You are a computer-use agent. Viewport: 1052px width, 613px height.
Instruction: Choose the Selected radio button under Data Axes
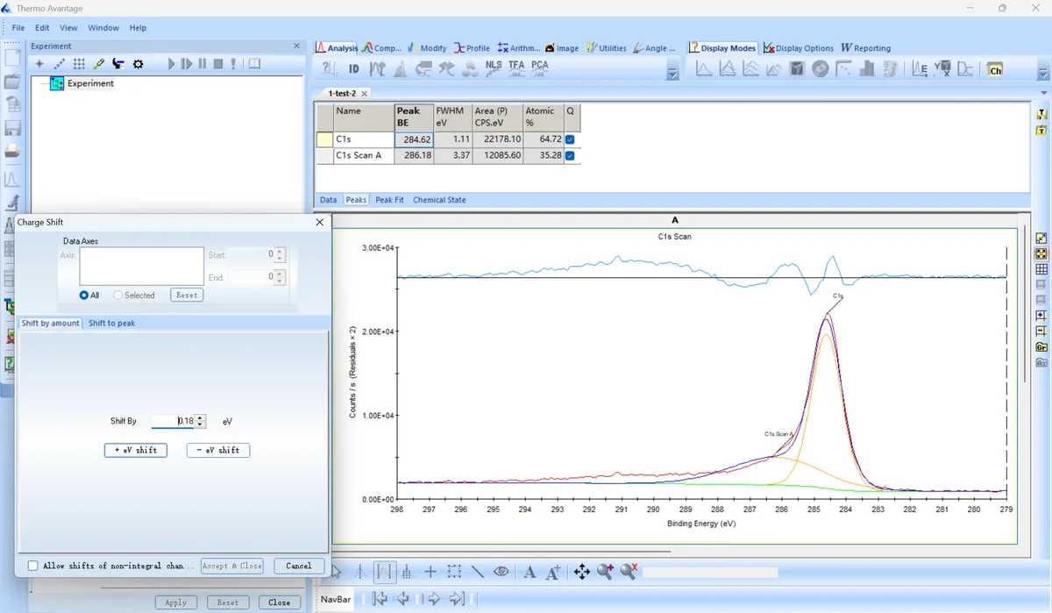118,296
